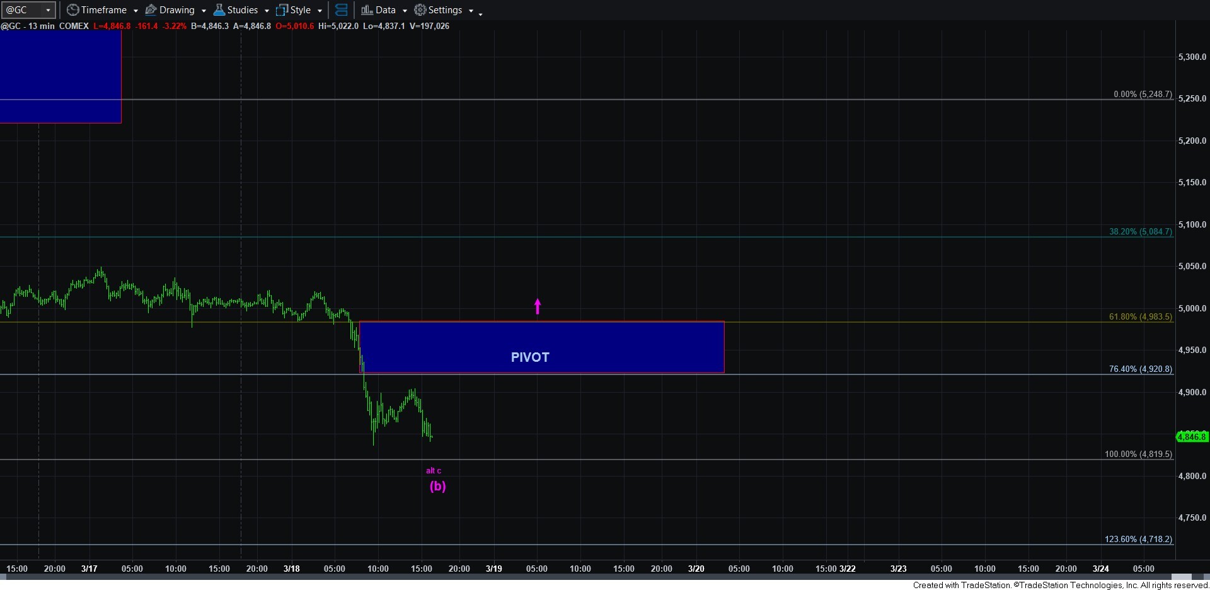
Task: Click the Drawing pencil icon
Action: point(151,10)
